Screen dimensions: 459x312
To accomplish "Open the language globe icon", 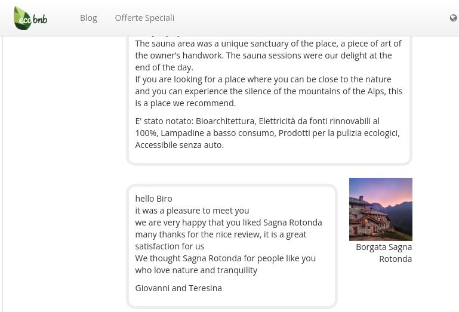I will point(454,18).
